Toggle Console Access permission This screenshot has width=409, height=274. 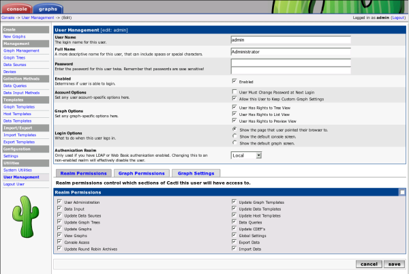click(x=59, y=242)
